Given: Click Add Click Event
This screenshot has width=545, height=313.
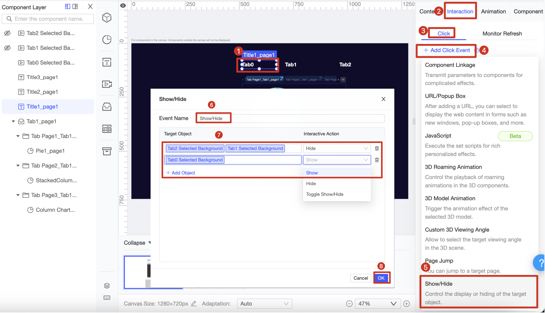Looking at the screenshot, I should [447, 50].
